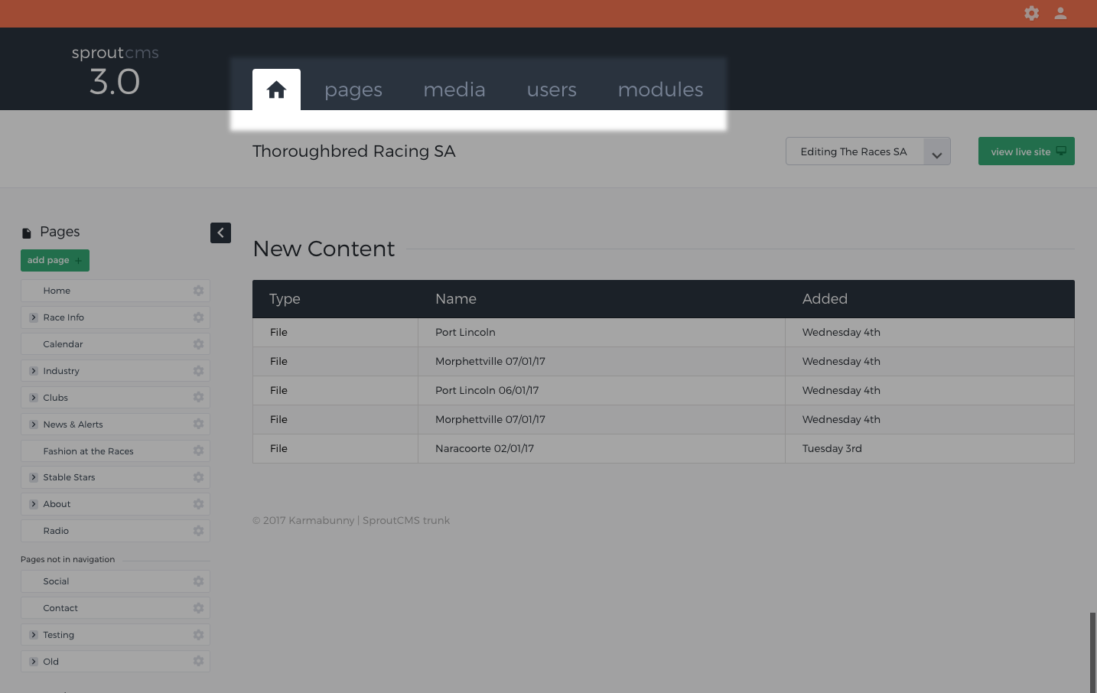Open the user account icon
Screen dimensions: 1097x693
tap(1060, 13)
